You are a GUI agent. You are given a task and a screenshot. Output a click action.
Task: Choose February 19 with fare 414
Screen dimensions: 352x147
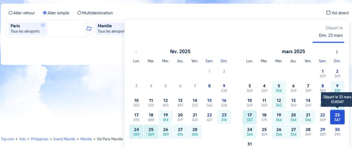(166, 117)
